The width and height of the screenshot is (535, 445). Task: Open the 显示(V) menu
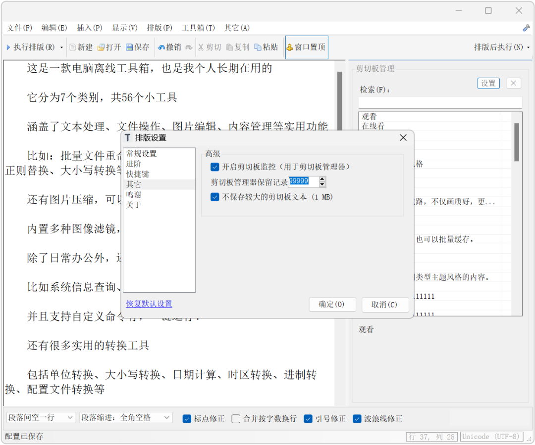click(x=125, y=28)
